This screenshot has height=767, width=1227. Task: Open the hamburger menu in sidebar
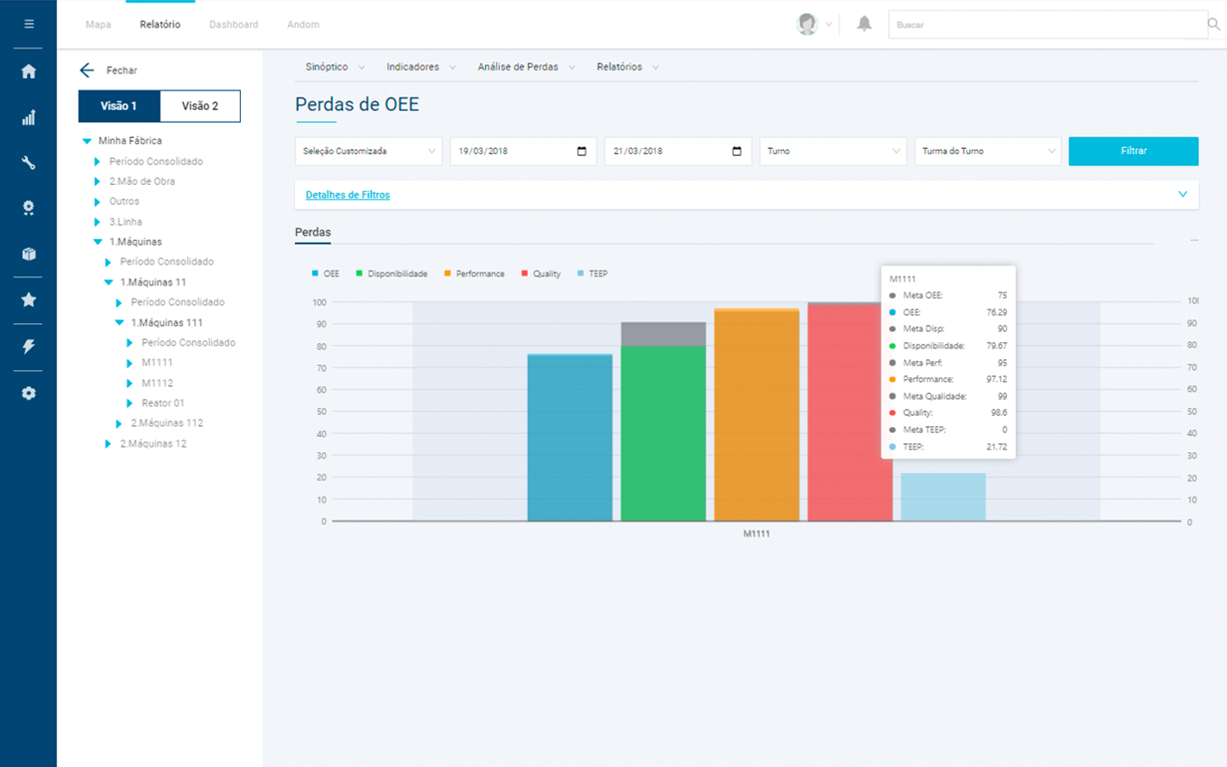[29, 24]
